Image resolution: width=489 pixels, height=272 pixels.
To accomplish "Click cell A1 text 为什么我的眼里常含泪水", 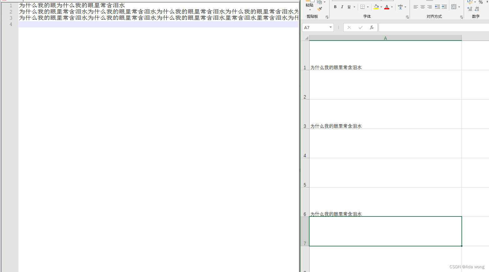I will (x=336, y=67).
